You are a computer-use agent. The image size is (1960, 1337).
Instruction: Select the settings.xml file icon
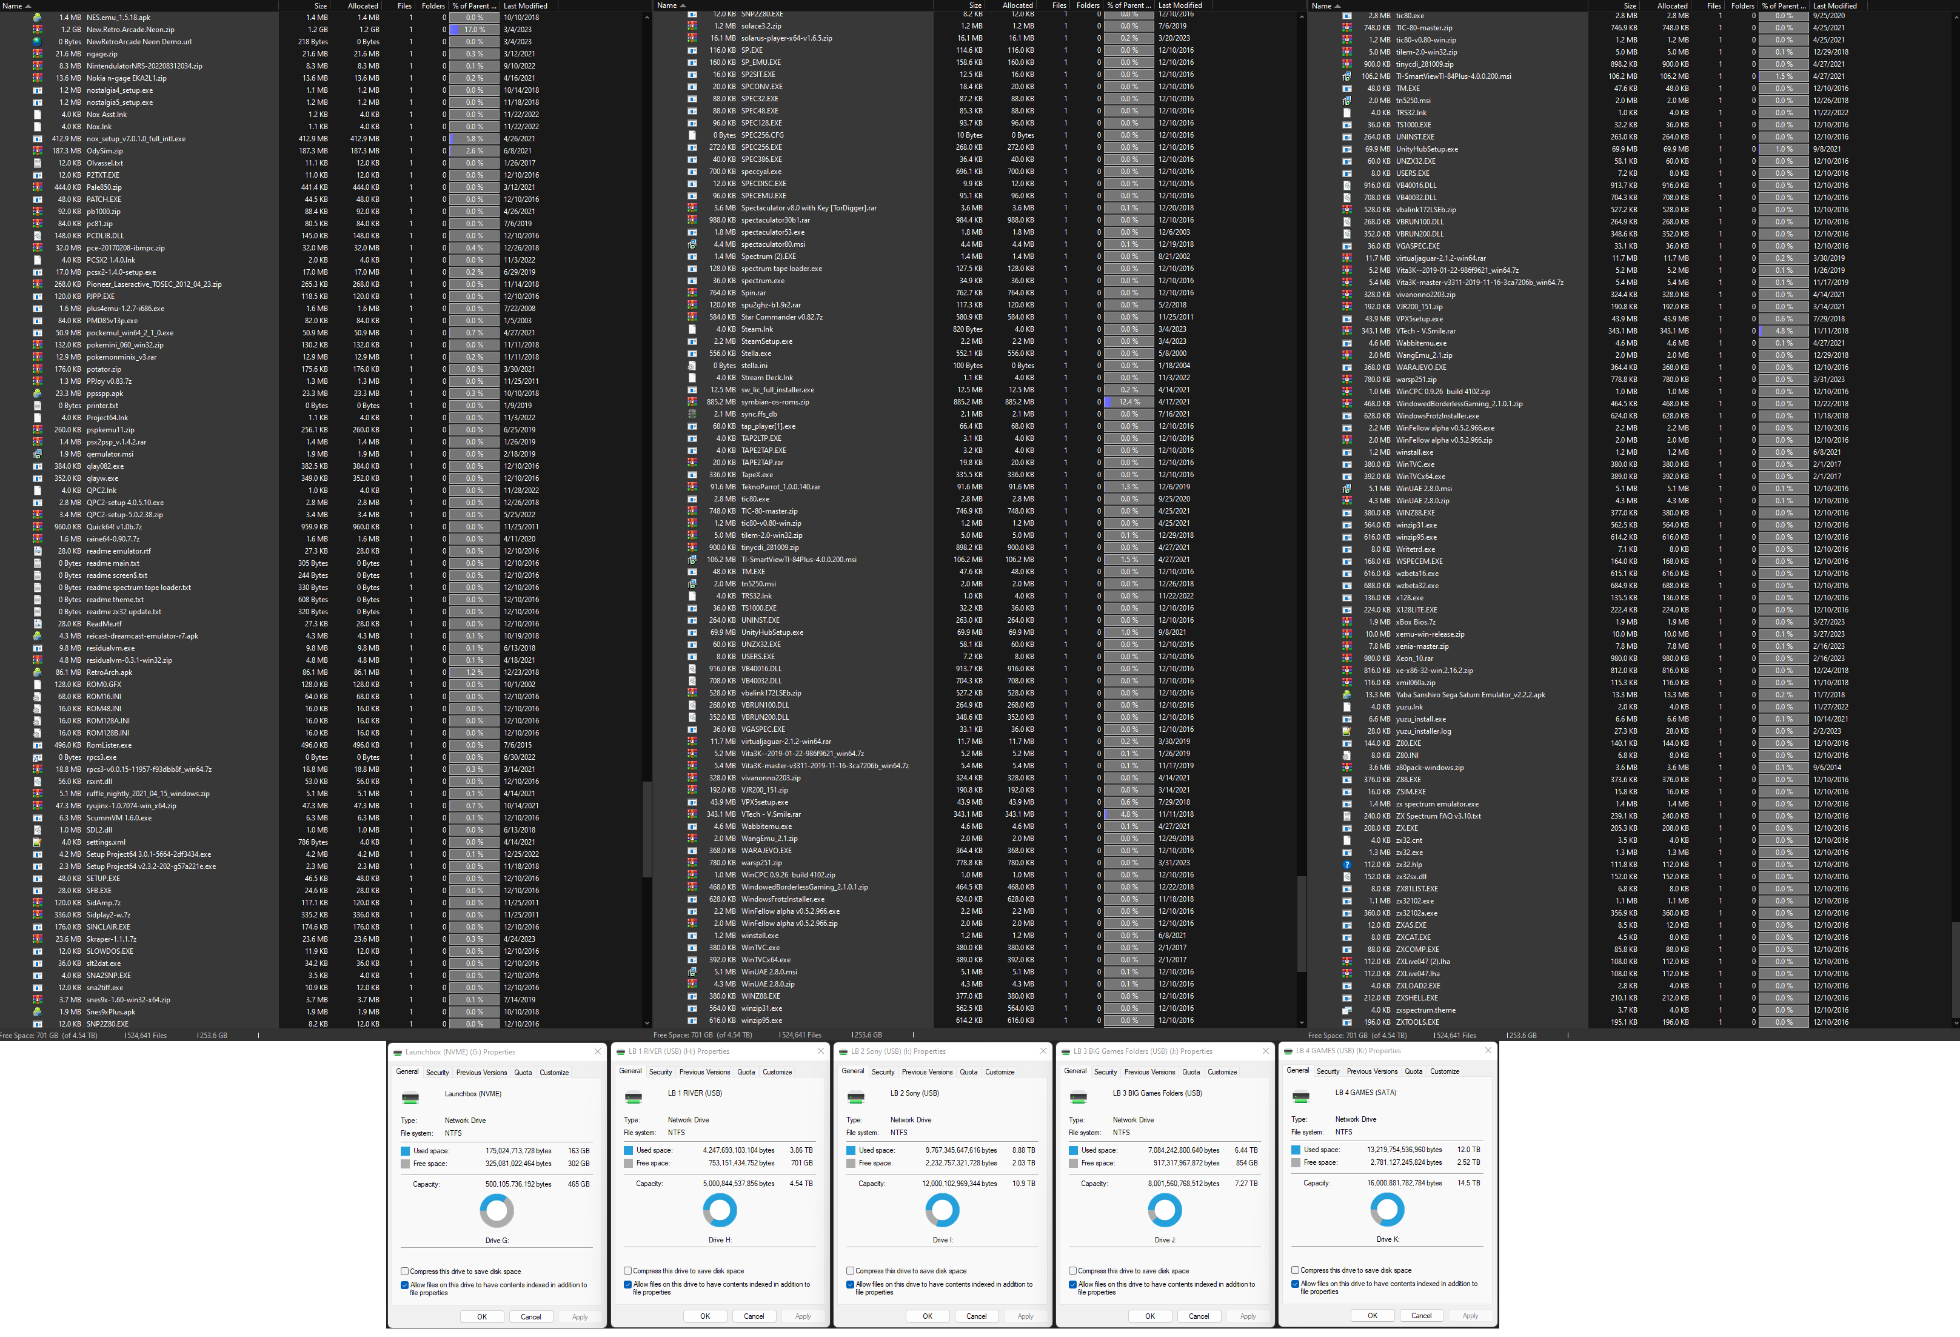(x=37, y=842)
